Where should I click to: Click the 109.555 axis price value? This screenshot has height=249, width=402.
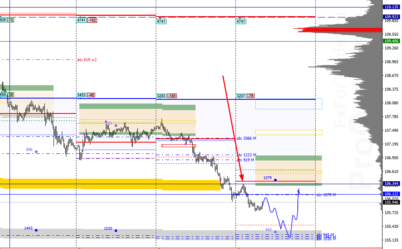tap(391, 34)
